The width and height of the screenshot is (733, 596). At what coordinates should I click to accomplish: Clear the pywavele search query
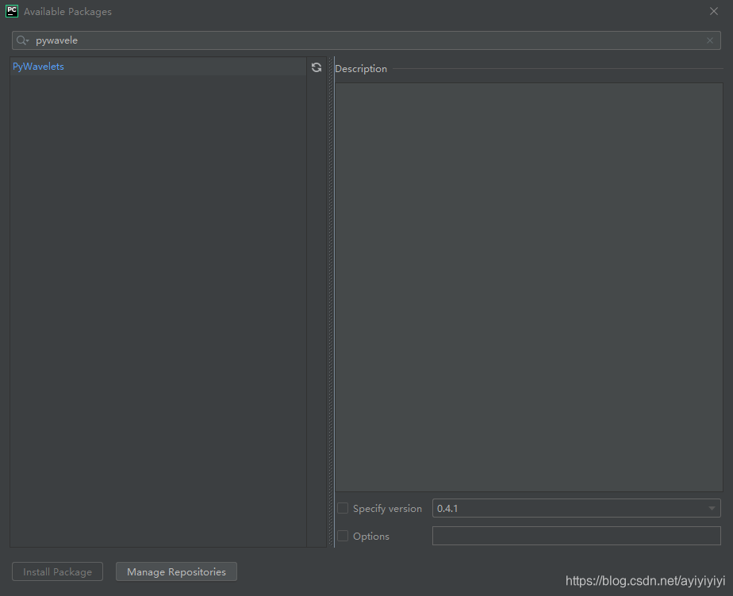(708, 40)
